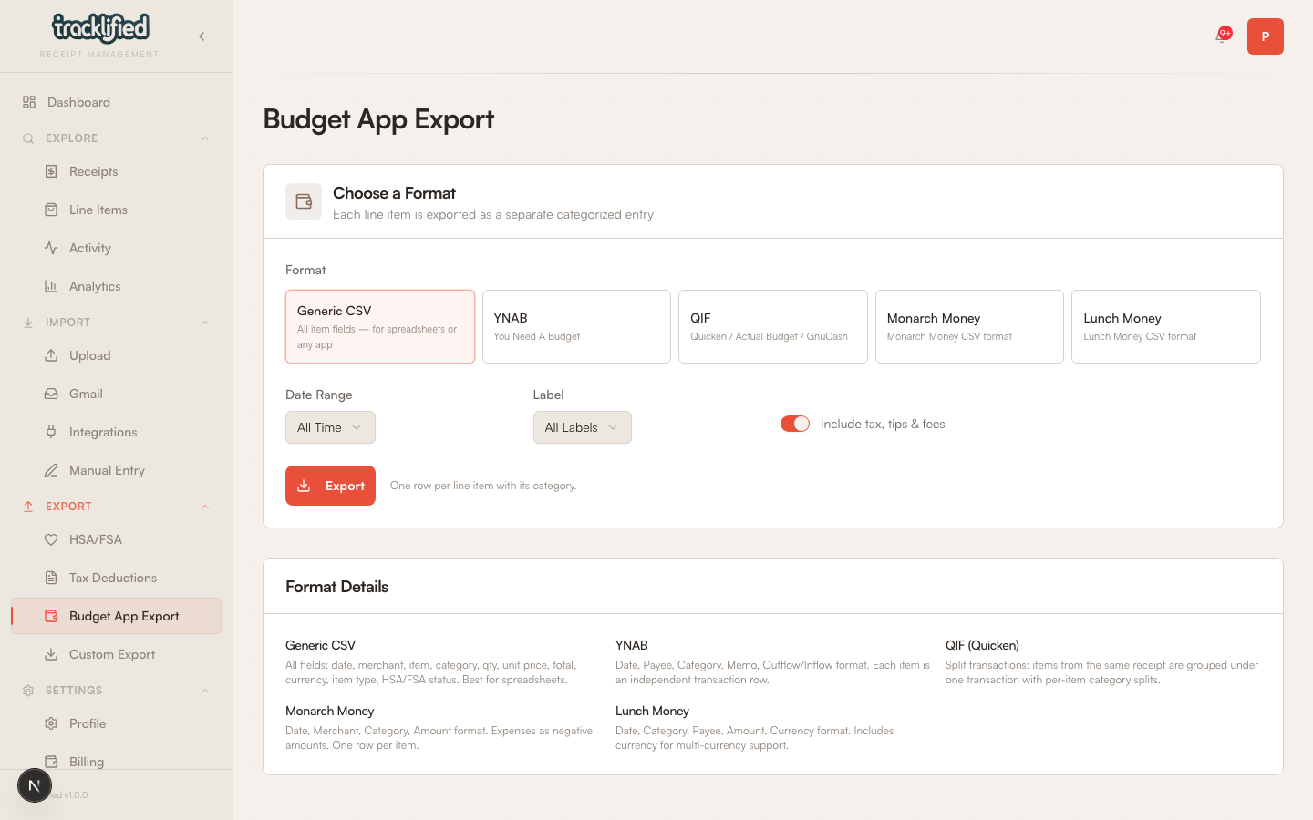
Task: Click the Activity pulse icon
Action: pyautogui.click(x=51, y=248)
